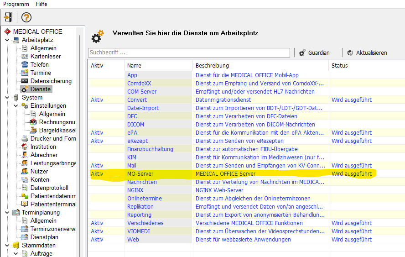Viewport: 405px width, 257px height.
Task: Collapse the System tree node
Action: [x=7, y=98]
